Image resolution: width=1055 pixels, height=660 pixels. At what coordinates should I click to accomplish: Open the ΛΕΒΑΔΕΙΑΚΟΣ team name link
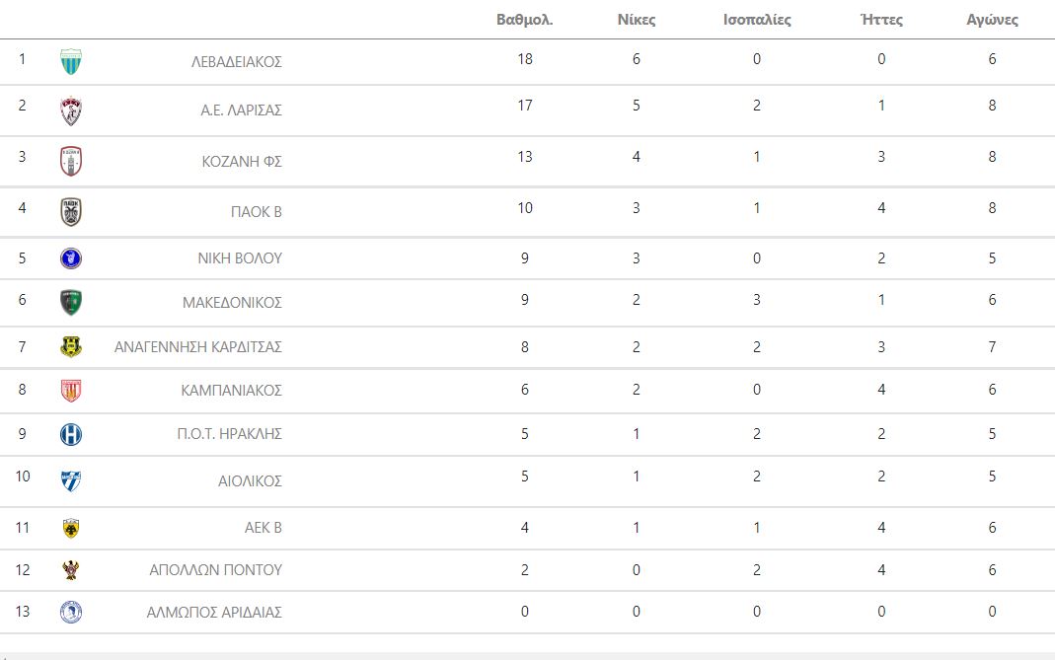pyautogui.click(x=236, y=62)
